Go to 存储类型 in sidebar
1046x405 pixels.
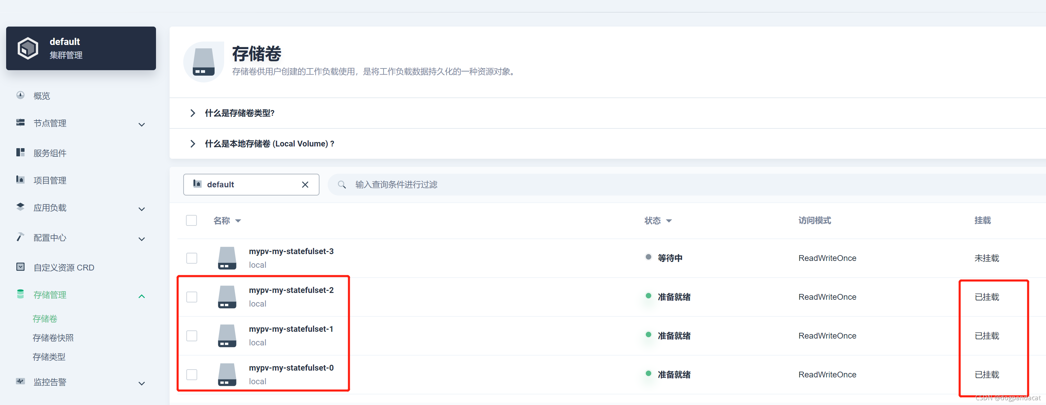coord(49,357)
